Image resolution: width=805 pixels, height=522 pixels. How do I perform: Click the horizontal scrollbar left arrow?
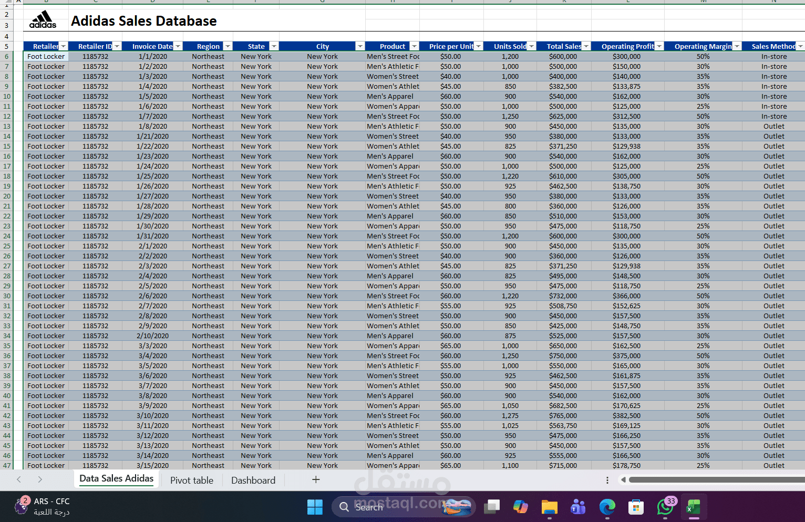[623, 480]
